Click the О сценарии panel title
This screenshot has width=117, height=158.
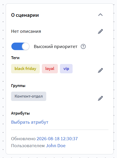(x=25, y=15)
